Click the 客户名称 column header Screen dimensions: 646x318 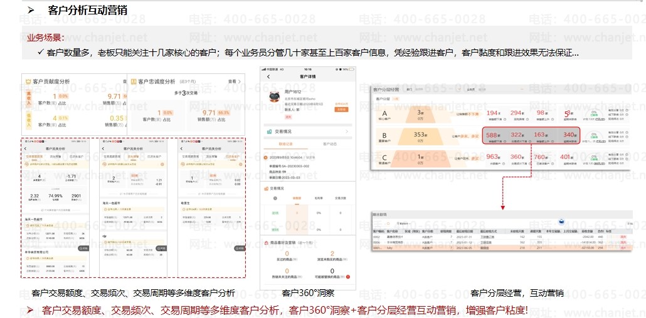click(x=393, y=232)
